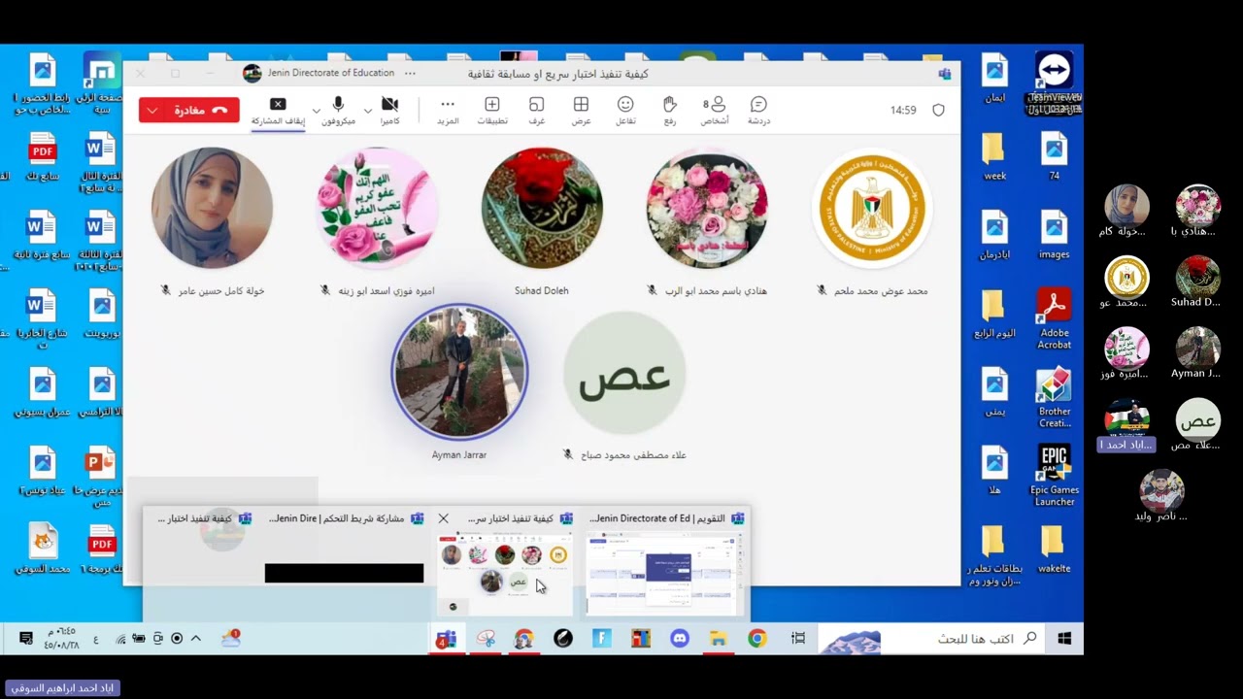The height and width of the screenshot is (699, 1243).
Task: Open the More (المزيد) actions menu
Action: click(448, 111)
